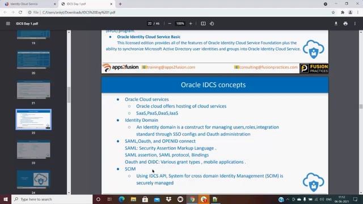Image resolution: width=363 pixels, height=204 pixels.
Task: Click the 100% zoom level field
Action: pos(180,24)
